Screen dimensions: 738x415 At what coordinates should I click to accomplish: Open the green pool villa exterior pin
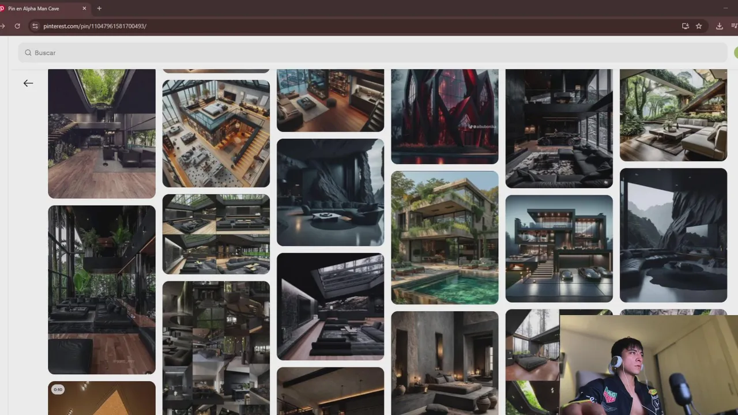pyautogui.click(x=445, y=237)
